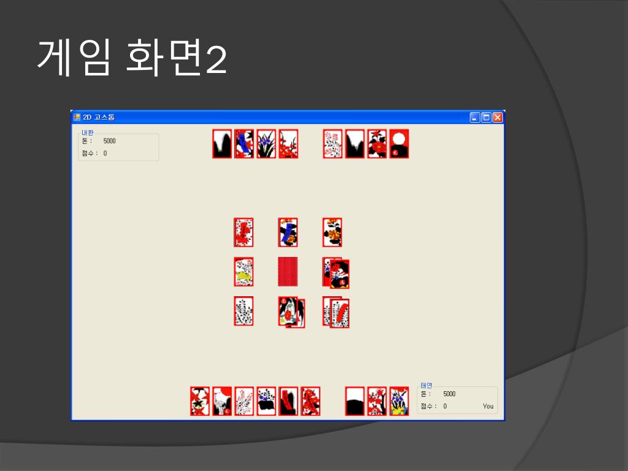Play the plain plum blossom card from your hand
Screen dimensions: 628x471
point(377,401)
